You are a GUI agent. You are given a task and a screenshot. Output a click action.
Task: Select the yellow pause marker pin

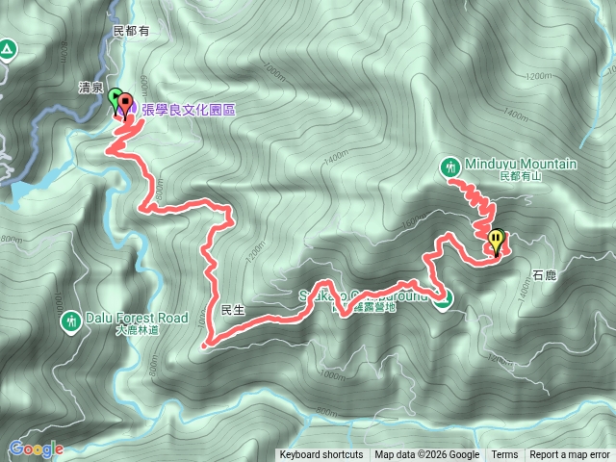tap(497, 241)
